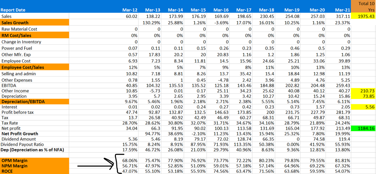This screenshot has width=376, height=174.
Task: Click total net profit 1184.16
Action: click(365, 128)
